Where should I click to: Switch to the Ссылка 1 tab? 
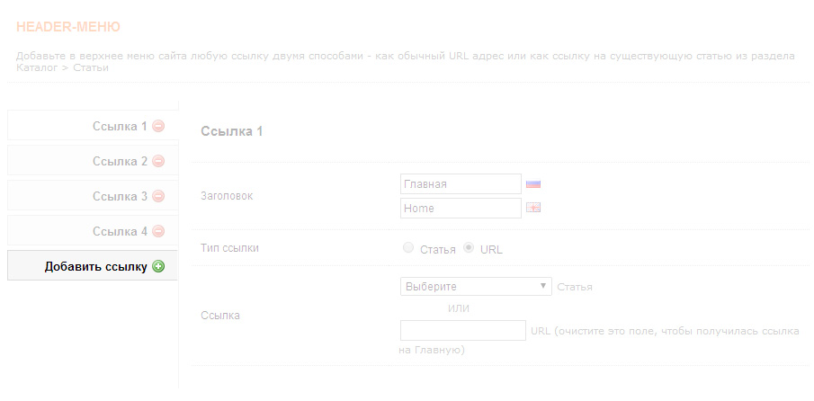pyautogui.click(x=119, y=127)
